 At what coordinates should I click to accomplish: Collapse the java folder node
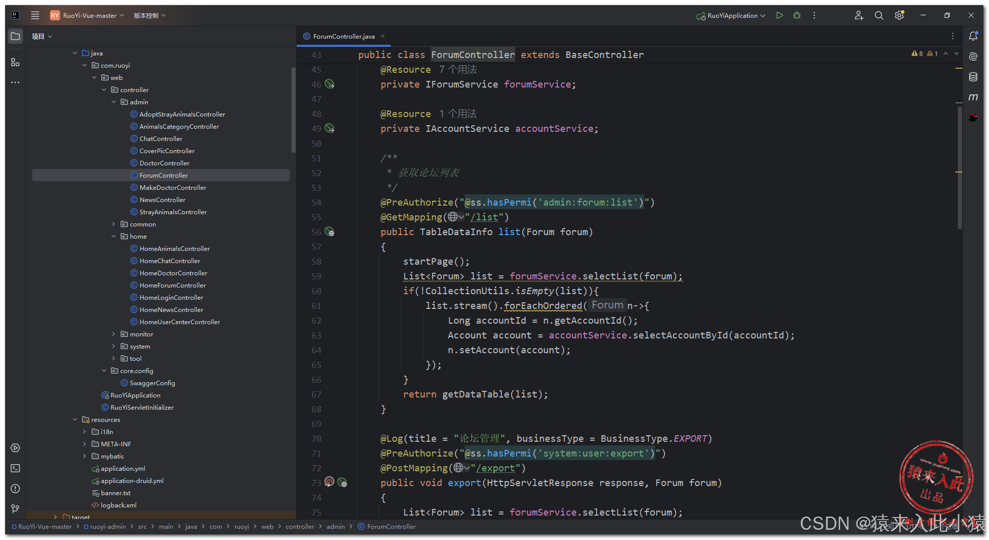75,53
